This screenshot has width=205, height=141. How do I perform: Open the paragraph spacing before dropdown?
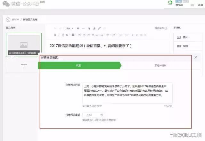pyautogui.click(x=102, y=35)
